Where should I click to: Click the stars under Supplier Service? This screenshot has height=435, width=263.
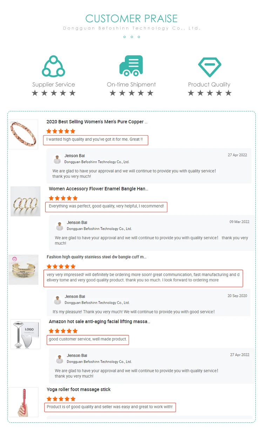point(54,93)
